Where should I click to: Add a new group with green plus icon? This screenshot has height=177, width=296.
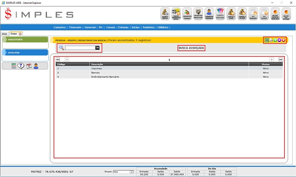point(275,40)
